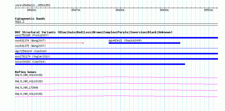Open the RALYL|NM_001100391 transcript label

29,94
